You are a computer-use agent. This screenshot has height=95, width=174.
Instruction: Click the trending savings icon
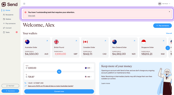(x=25, y=86)
